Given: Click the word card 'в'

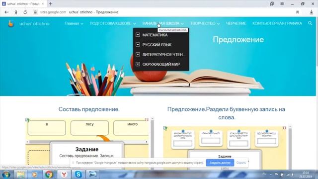Looking at the screenshot, I should coord(47,128).
